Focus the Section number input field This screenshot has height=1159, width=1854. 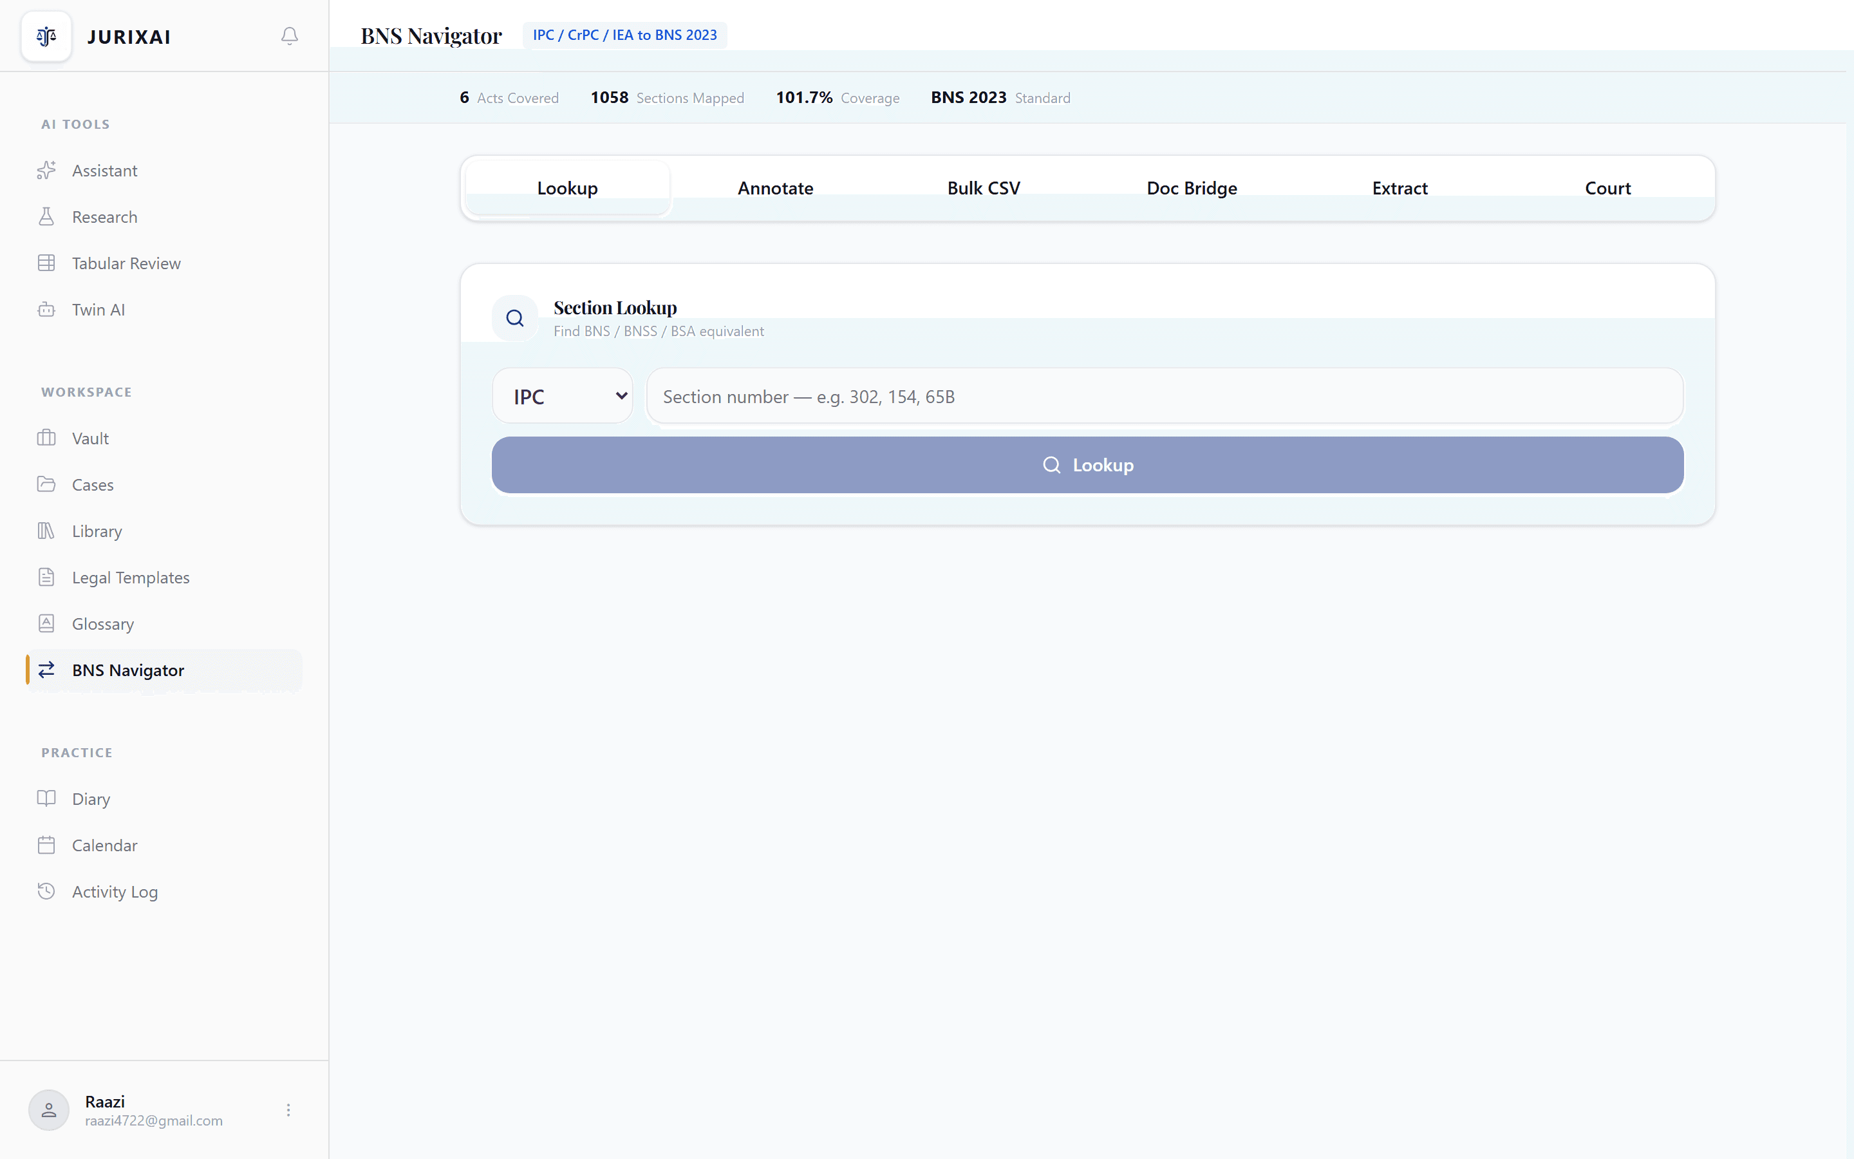pyautogui.click(x=1165, y=395)
